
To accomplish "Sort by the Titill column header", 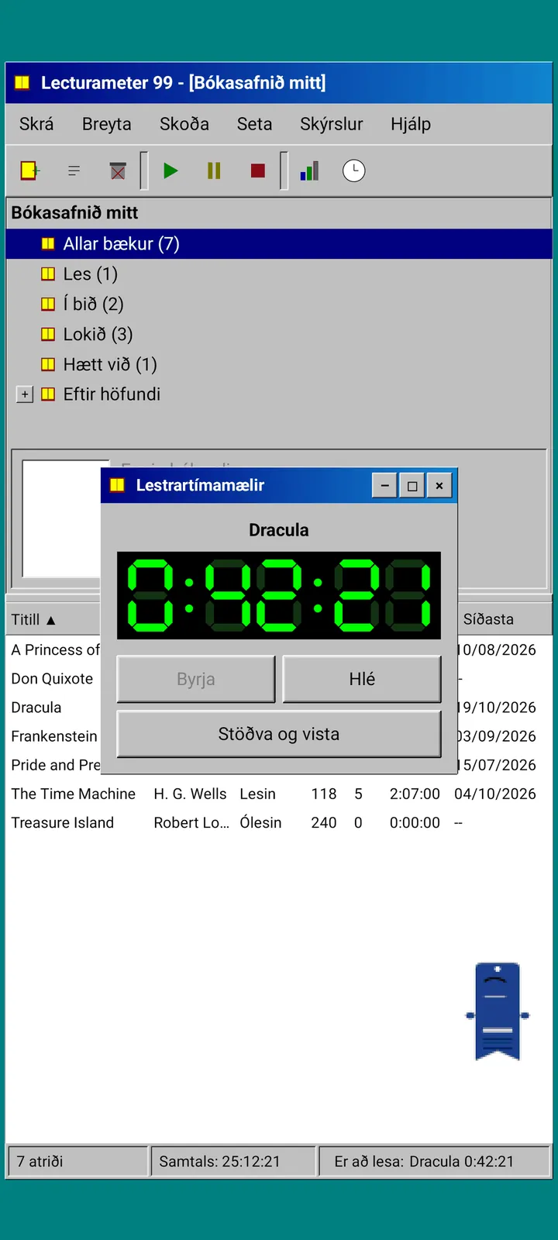I will click(53, 619).
